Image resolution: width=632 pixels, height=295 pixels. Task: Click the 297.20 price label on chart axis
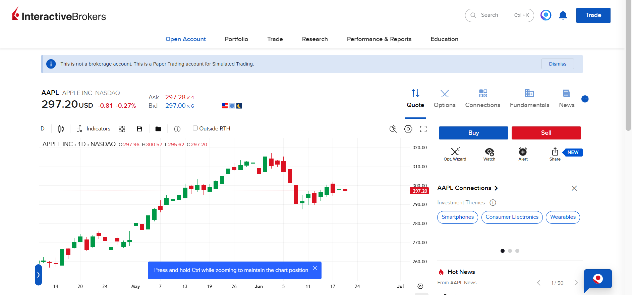(x=419, y=191)
